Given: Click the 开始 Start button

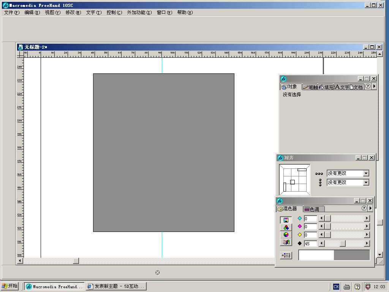Looking at the screenshot, I should (x=10, y=286).
